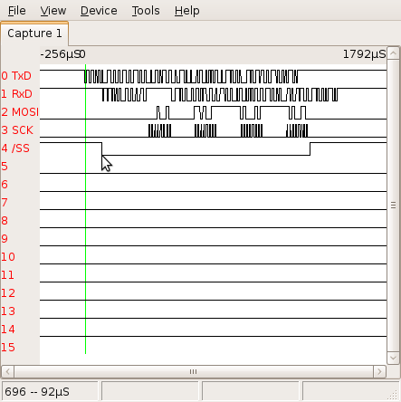The width and height of the screenshot is (401, 402).
Task: Select the 1 RxD channel label
Action: 16,94
